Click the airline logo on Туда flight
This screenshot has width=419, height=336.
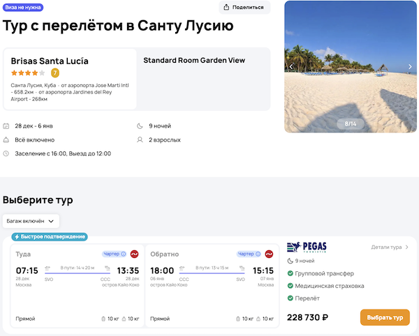tap(134, 254)
